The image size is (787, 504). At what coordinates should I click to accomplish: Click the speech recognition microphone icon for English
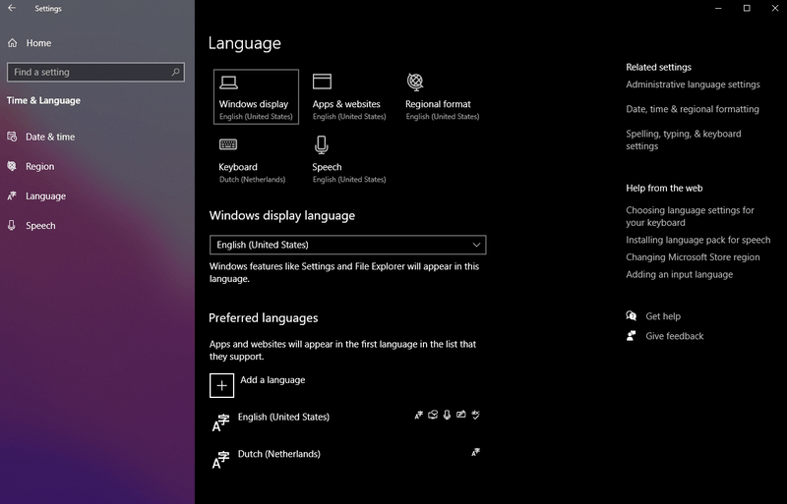point(447,415)
